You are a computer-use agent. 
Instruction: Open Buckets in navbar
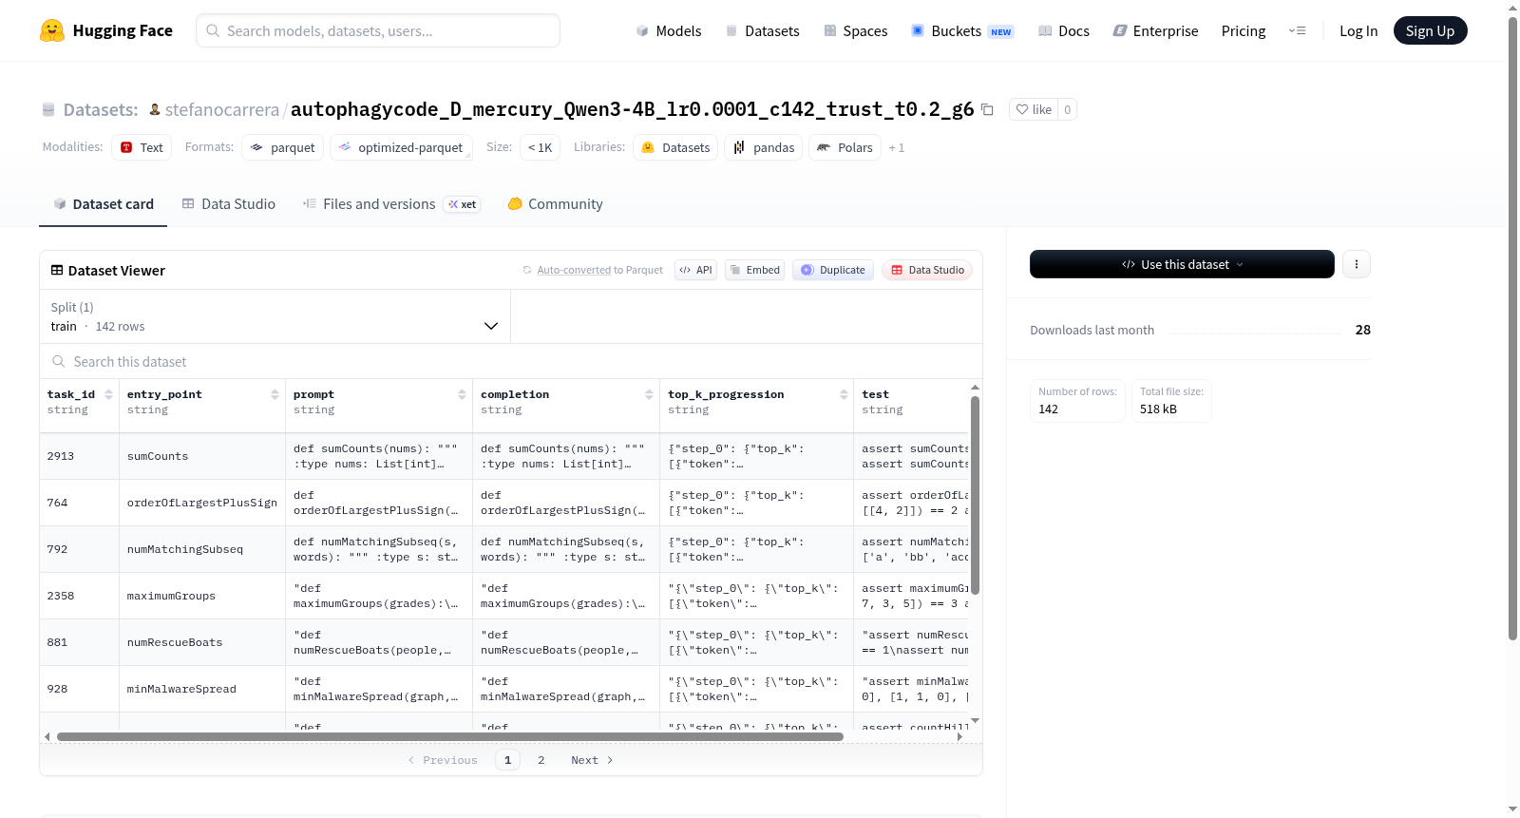click(x=962, y=30)
